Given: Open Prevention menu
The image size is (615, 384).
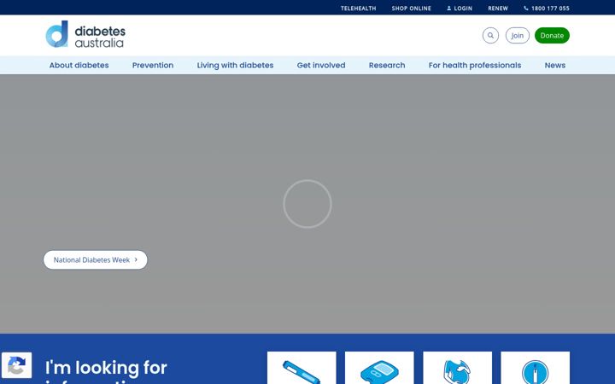Looking at the screenshot, I should (x=153, y=65).
